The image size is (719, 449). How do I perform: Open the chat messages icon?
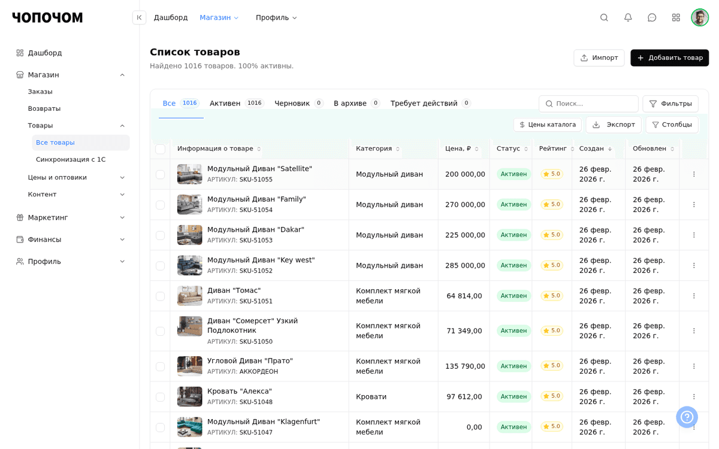click(x=652, y=17)
